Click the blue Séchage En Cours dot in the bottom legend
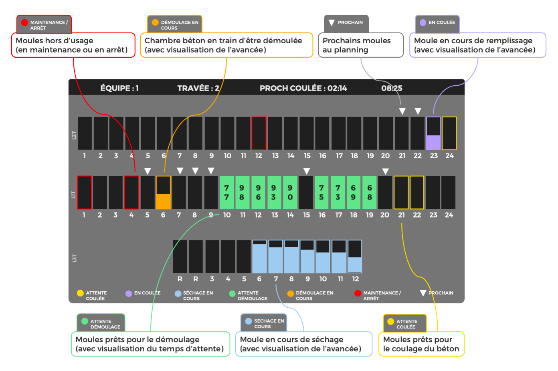Screen dimensions: 558x371 (178, 294)
